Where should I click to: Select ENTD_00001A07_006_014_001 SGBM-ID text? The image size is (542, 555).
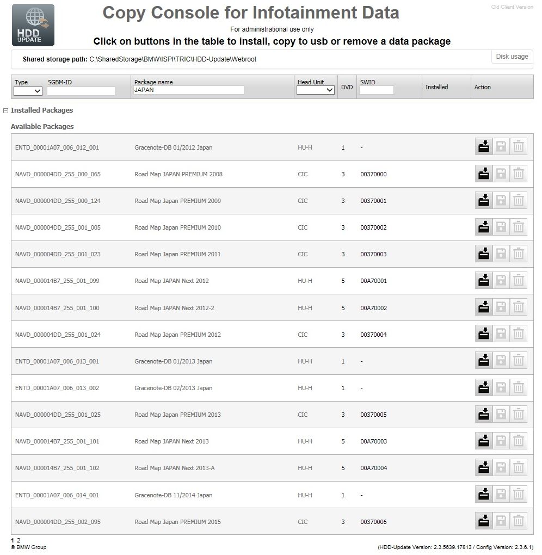click(57, 495)
